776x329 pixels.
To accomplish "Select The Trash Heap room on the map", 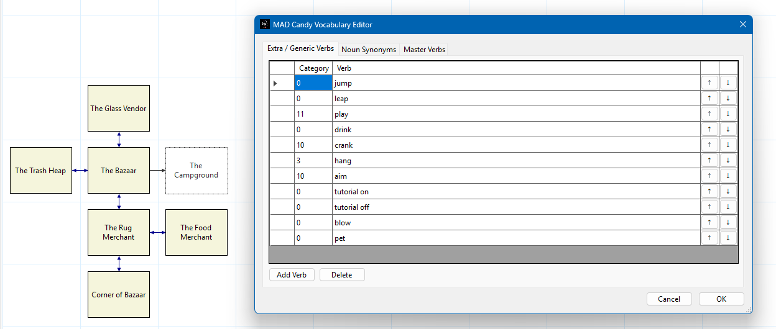I will pyautogui.click(x=41, y=171).
